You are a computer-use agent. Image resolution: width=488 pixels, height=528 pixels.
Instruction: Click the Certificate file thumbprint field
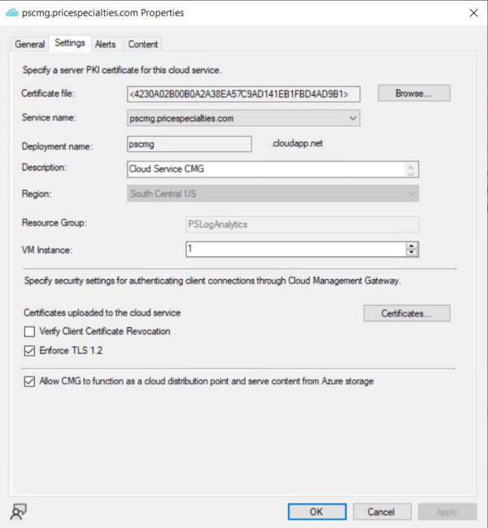point(243,94)
